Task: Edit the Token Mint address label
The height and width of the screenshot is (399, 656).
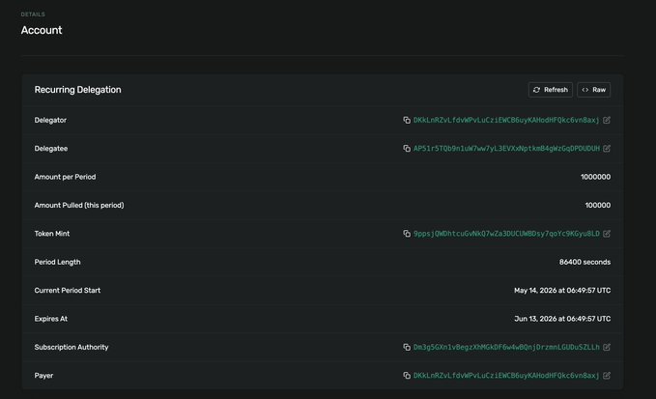Action: tap(607, 234)
